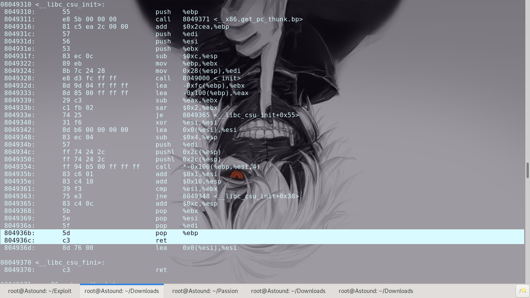Select the sub $0x4,%esp instruction

186,137
